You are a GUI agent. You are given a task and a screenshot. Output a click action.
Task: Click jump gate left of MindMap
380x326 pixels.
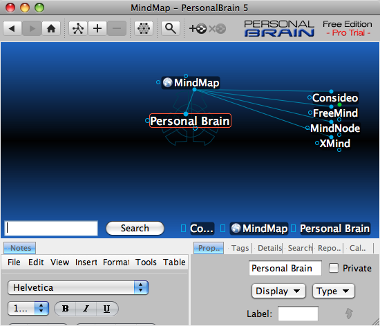(158, 82)
